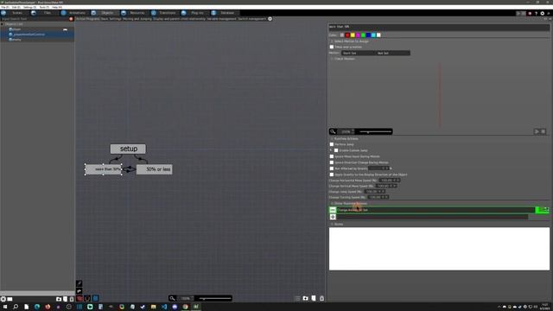Viewport: 553px width, 311px height.
Task: Collapse the Check Motion section
Action: pyautogui.click(x=332, y=59)
